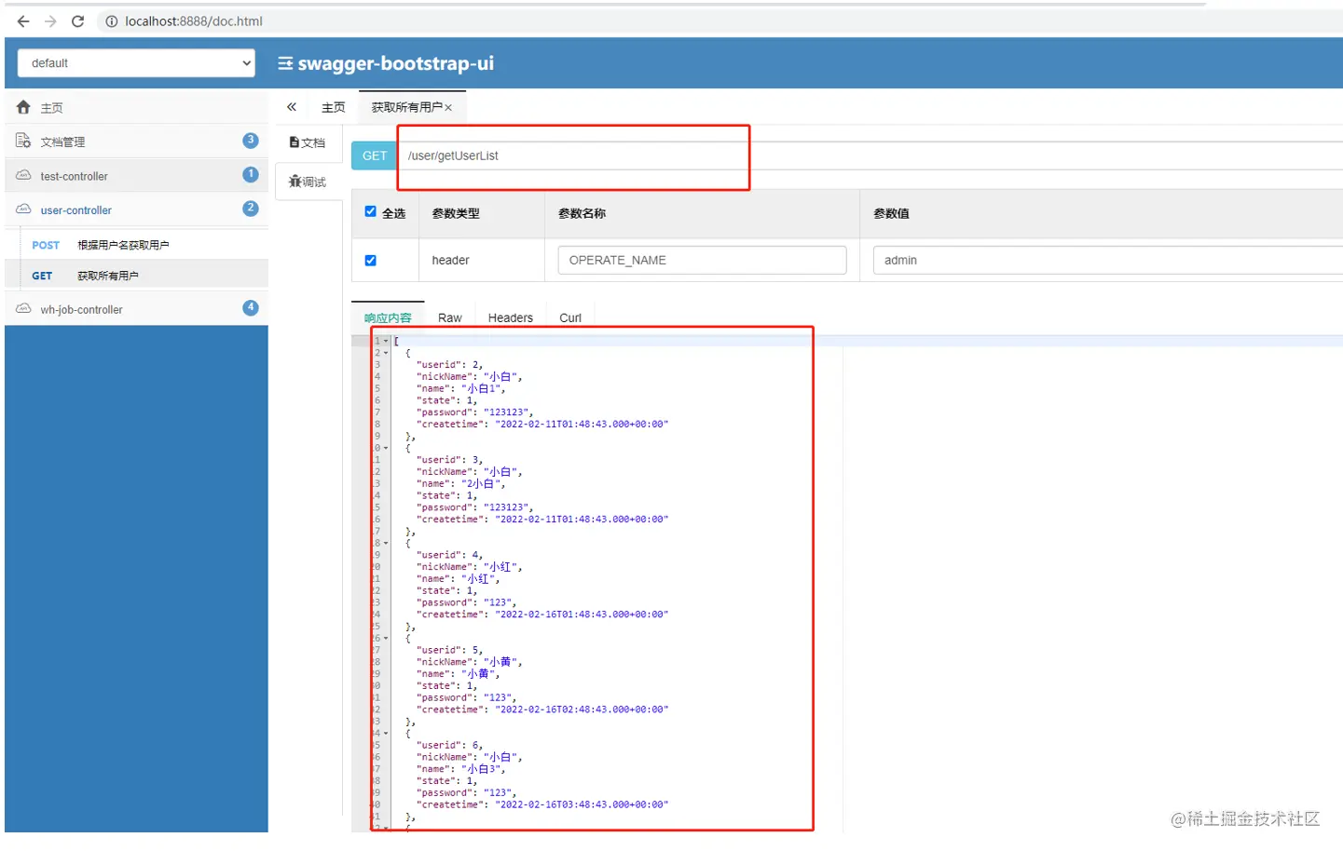This screenshot has height=851, width=1343.
Task: Collapse the JSON object before userid 3
Action: click(x=386, y=448)
